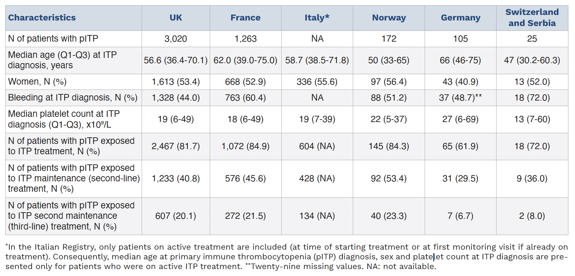Click Germany's bleeding value 37 (48.7)**
The width and height of the screenshot is (575, 276).
(x=460, y=98)
